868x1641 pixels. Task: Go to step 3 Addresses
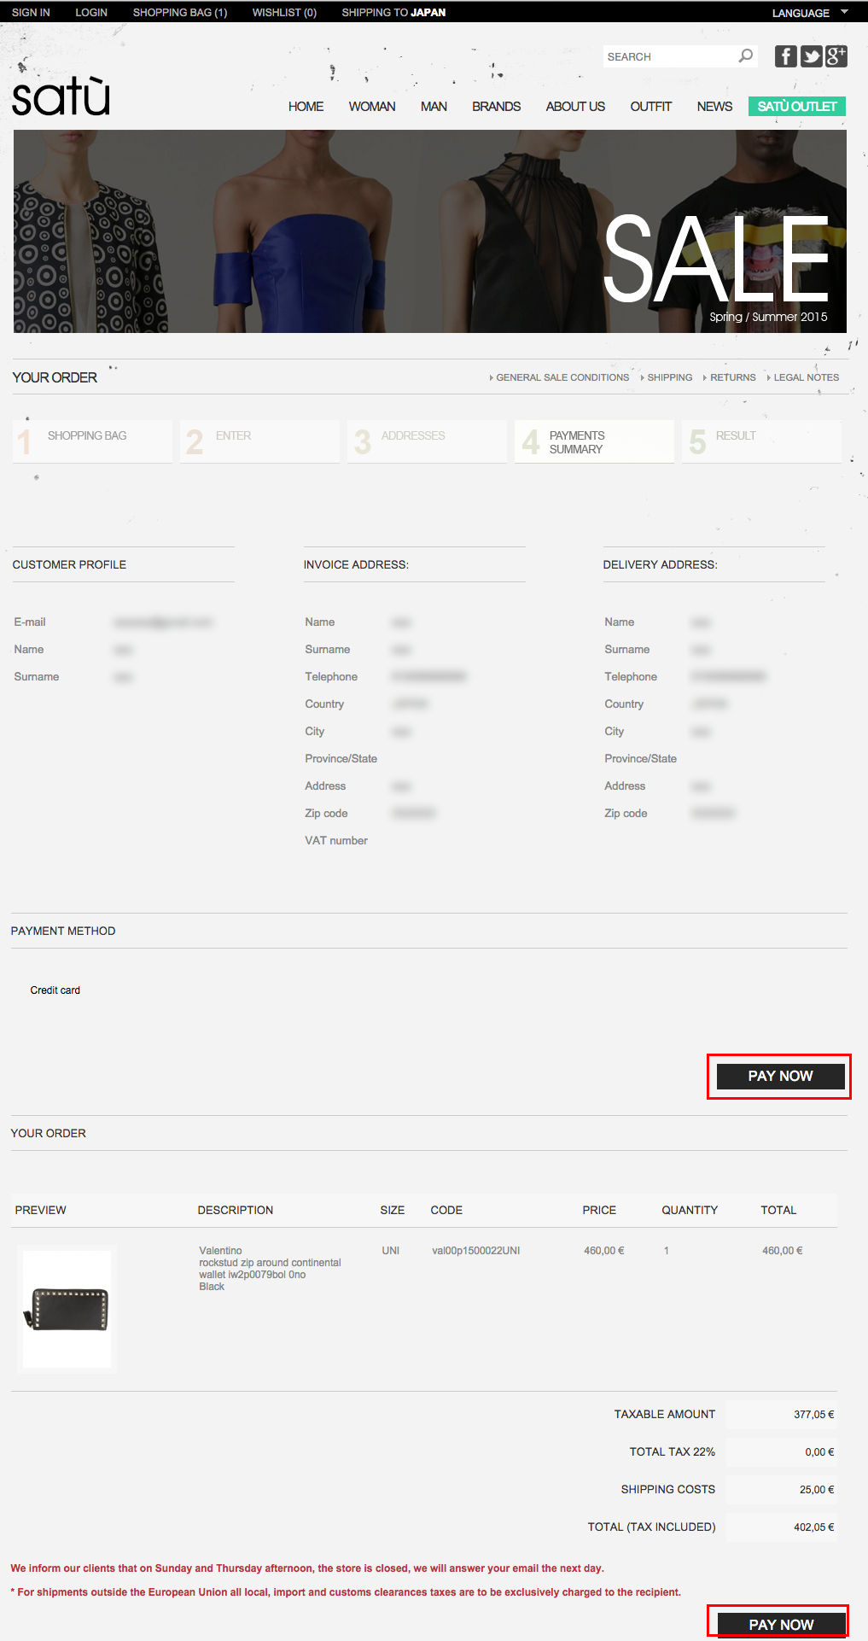point(427,441)
